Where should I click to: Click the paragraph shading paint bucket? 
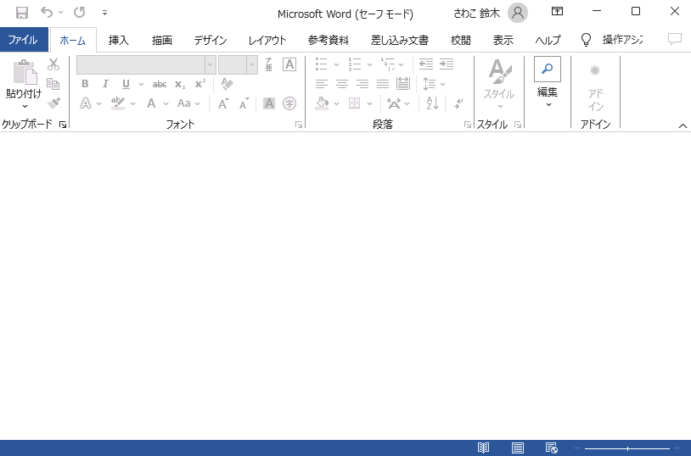click(322, 103)
